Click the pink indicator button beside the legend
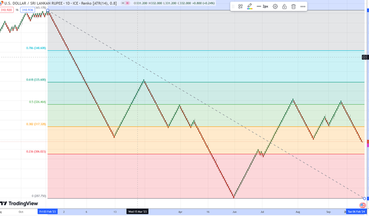The height and width of the screenshot is (216, 369). [127, 3]
